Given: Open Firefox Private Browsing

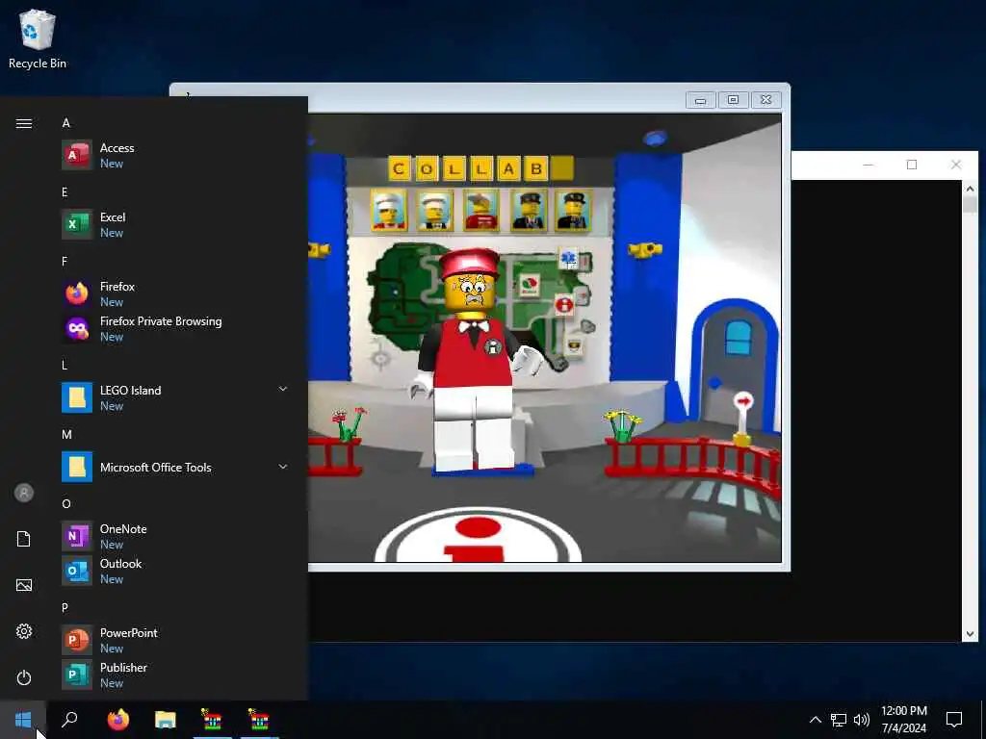Looking at the screenshot, I should tap(175, 328).
